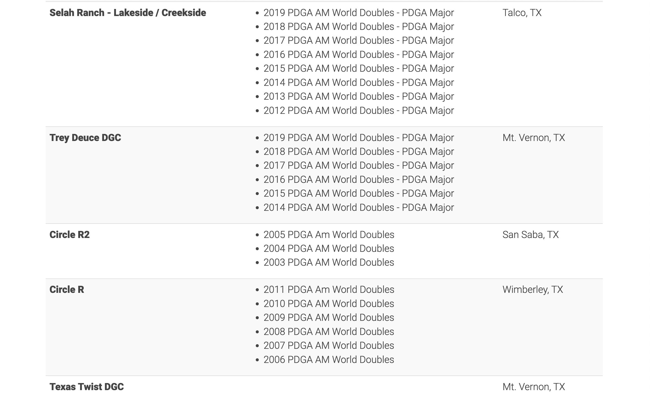
Task: View 2013 PDGA AM World Doubles event
Action: click(358, 96)
